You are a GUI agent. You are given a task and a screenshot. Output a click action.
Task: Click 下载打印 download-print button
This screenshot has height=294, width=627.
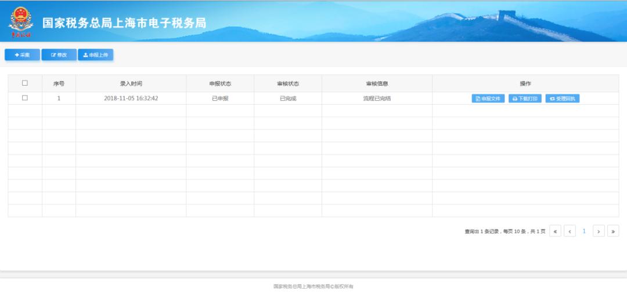pos(525,98)
